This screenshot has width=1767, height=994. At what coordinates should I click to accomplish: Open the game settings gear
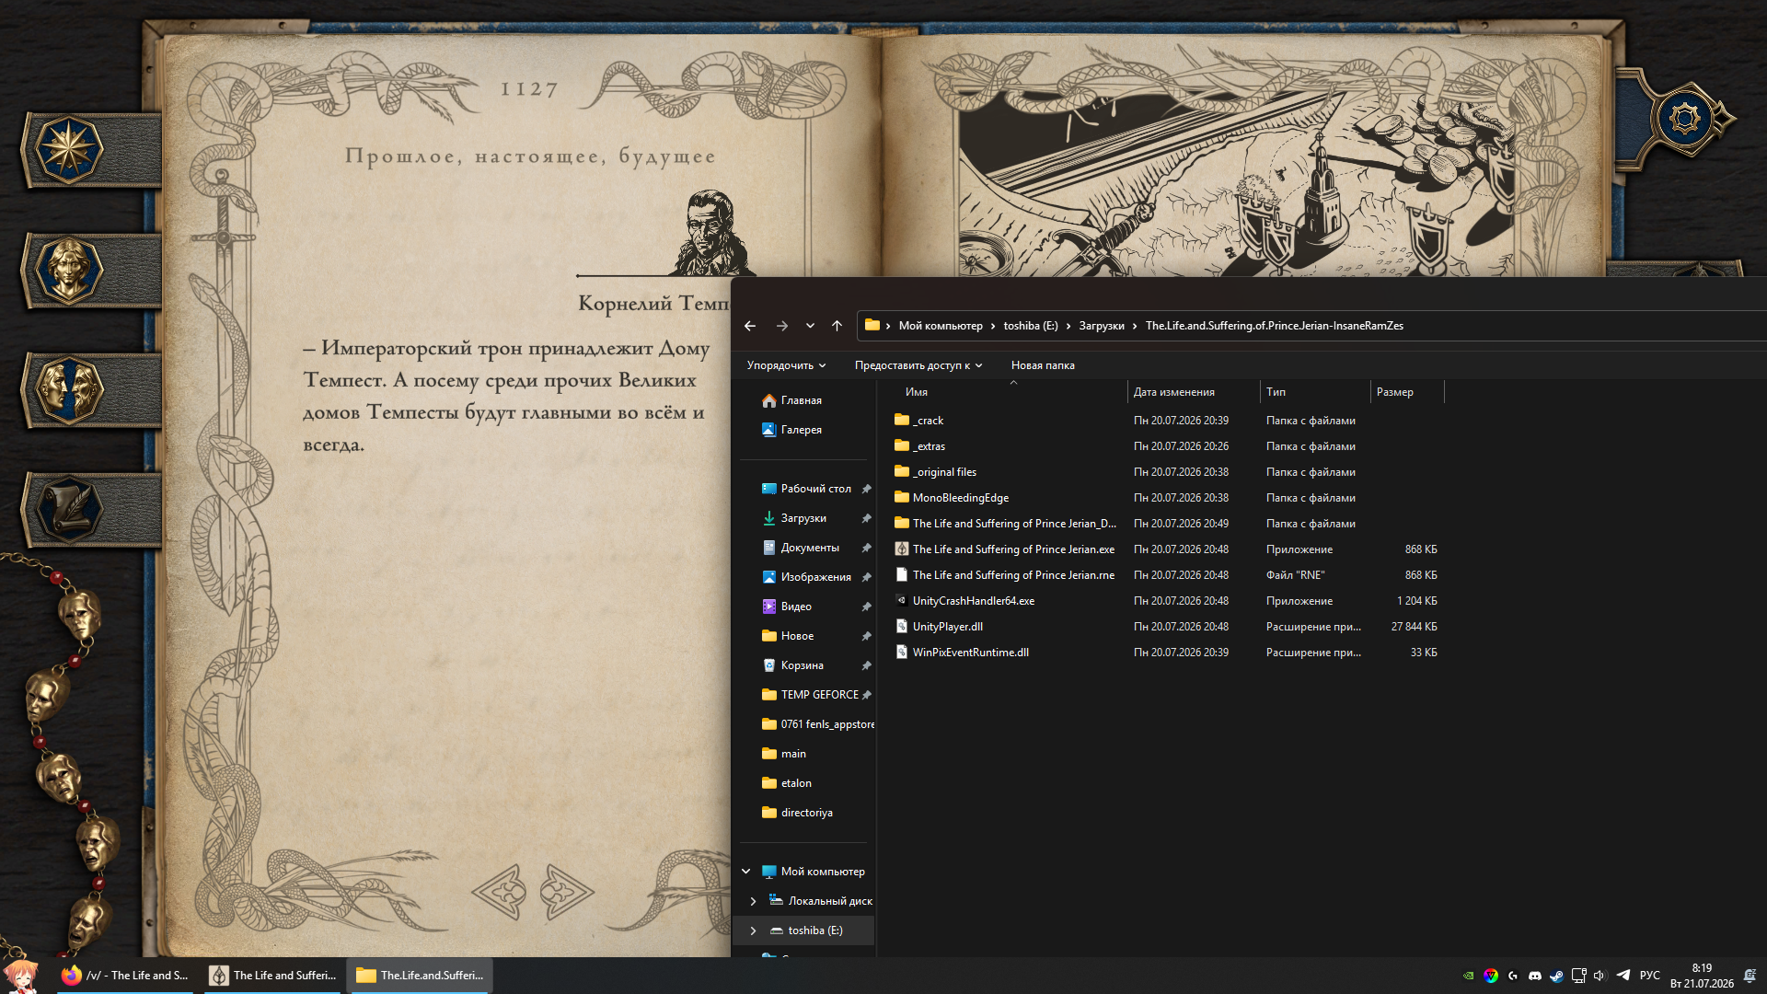(1685, 118)
